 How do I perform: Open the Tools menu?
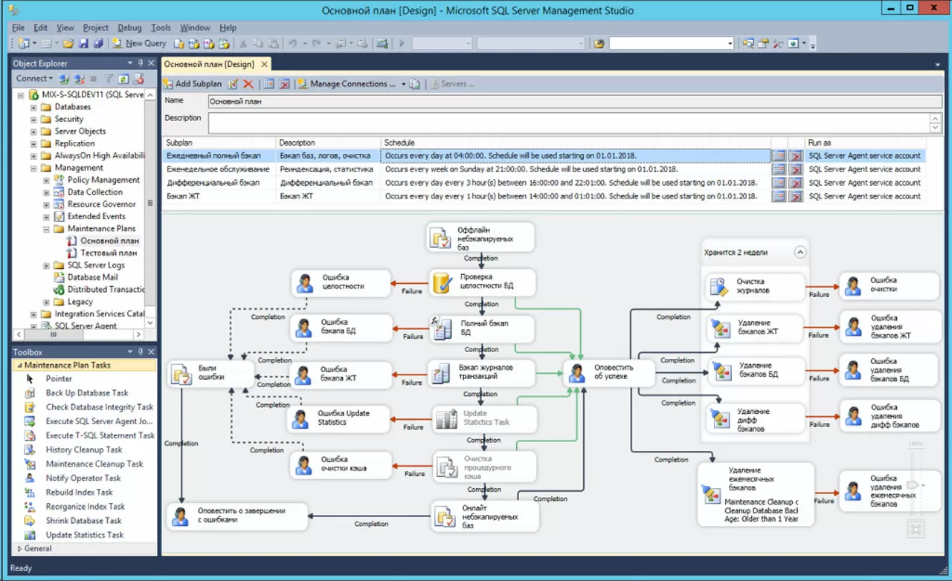161,27
